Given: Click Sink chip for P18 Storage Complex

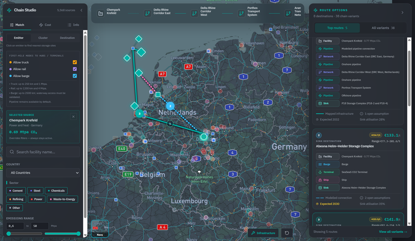Looking at the screenshot, I should pos(328,103).
